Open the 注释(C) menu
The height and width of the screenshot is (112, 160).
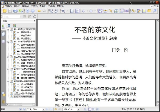point(34,6)
